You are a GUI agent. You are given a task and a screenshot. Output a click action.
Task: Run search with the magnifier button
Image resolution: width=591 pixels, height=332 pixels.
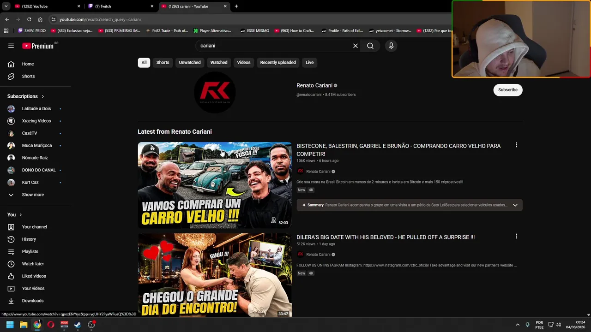click(x=370, y=46)
